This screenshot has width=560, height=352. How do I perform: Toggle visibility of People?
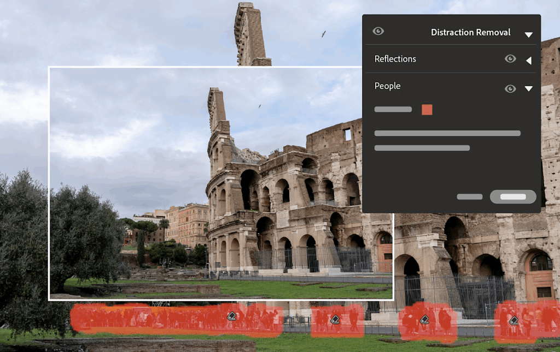click(510, 88)
